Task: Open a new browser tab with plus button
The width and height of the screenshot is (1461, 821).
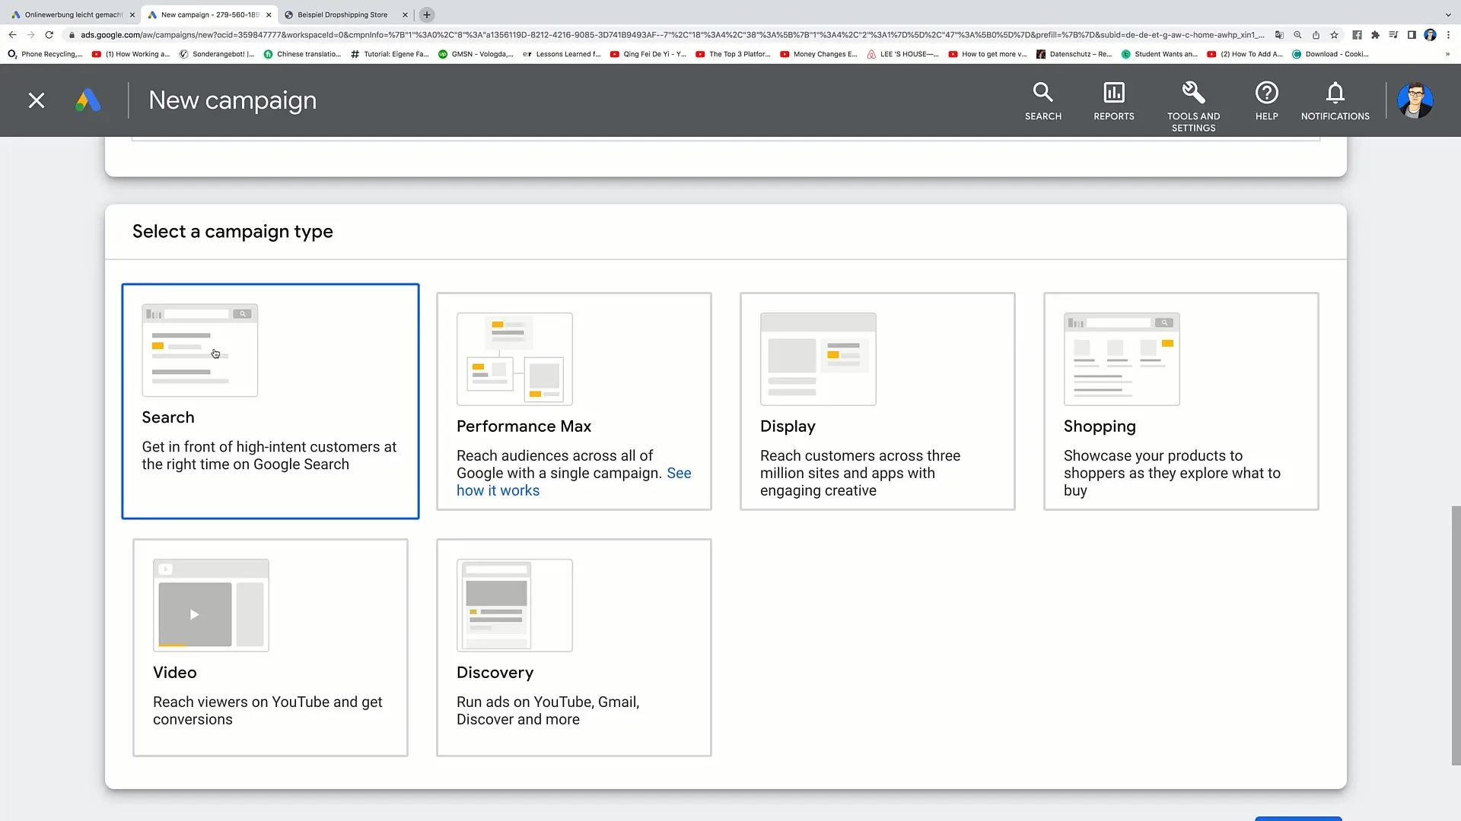Action: [427, 14]
